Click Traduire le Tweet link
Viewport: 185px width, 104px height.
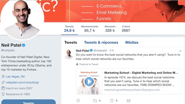click(89, 64)
